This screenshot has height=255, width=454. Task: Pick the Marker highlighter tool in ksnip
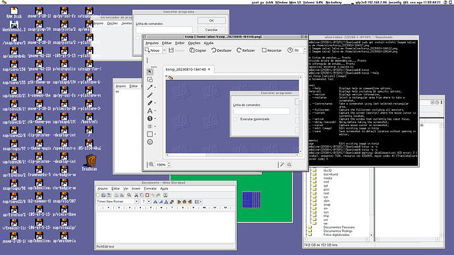(x=150, y=103)
